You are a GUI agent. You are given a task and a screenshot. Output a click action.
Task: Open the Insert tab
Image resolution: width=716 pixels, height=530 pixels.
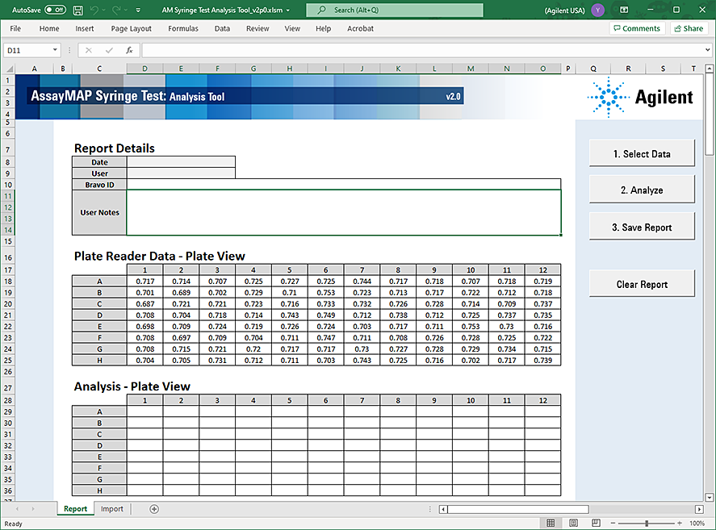tap(85, 28)
